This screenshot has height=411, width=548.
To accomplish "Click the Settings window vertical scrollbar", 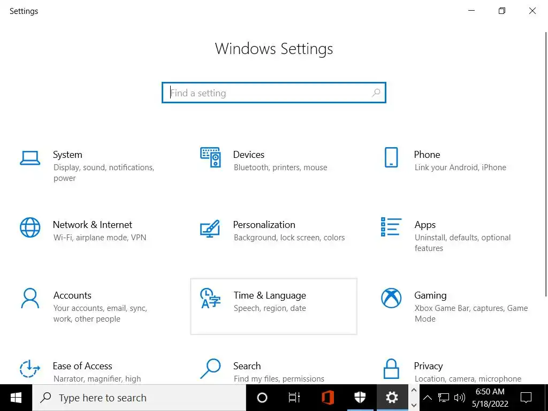I will click(x=546, y=164).
